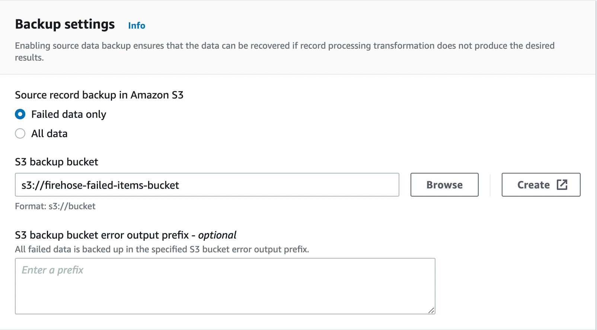
Task: Click the 'Format: s3://bucket' hint text
Action: tap(55, 206)
